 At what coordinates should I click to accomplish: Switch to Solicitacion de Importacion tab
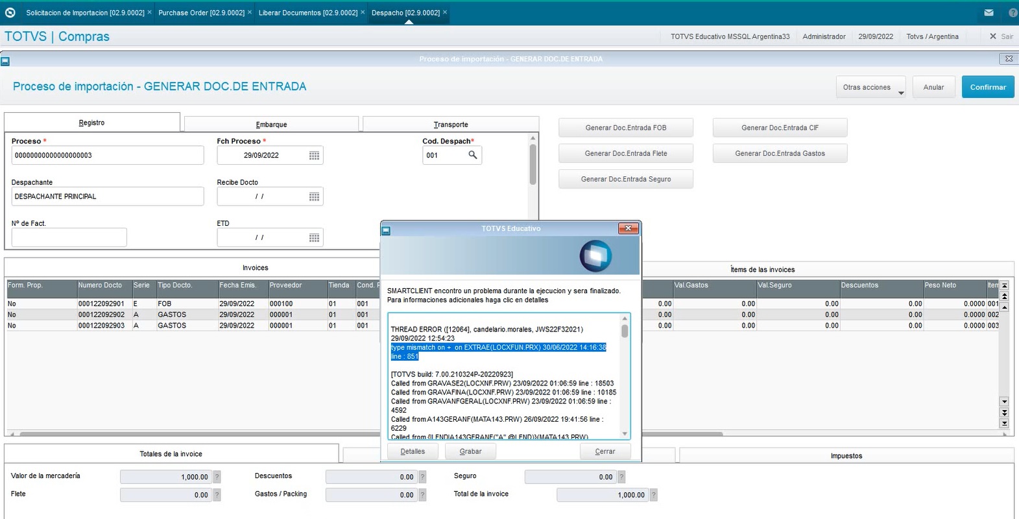(x=85, y=12)
